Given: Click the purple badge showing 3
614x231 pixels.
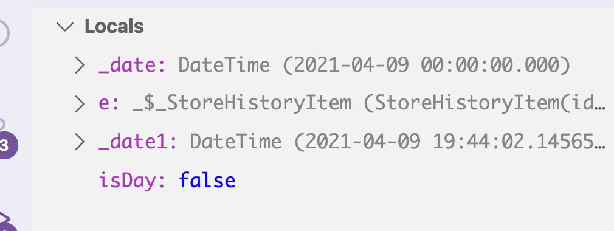Looking at the screenshot, I should point(6,146).
